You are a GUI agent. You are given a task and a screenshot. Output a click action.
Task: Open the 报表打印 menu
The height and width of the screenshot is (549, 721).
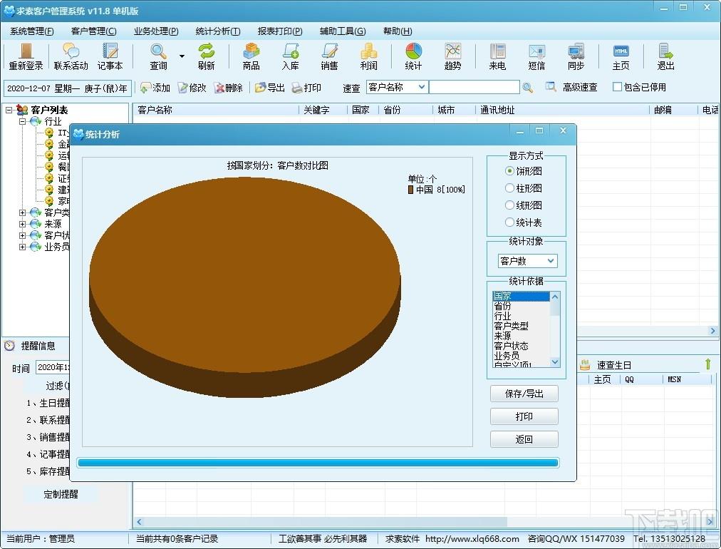coord(279,31)
